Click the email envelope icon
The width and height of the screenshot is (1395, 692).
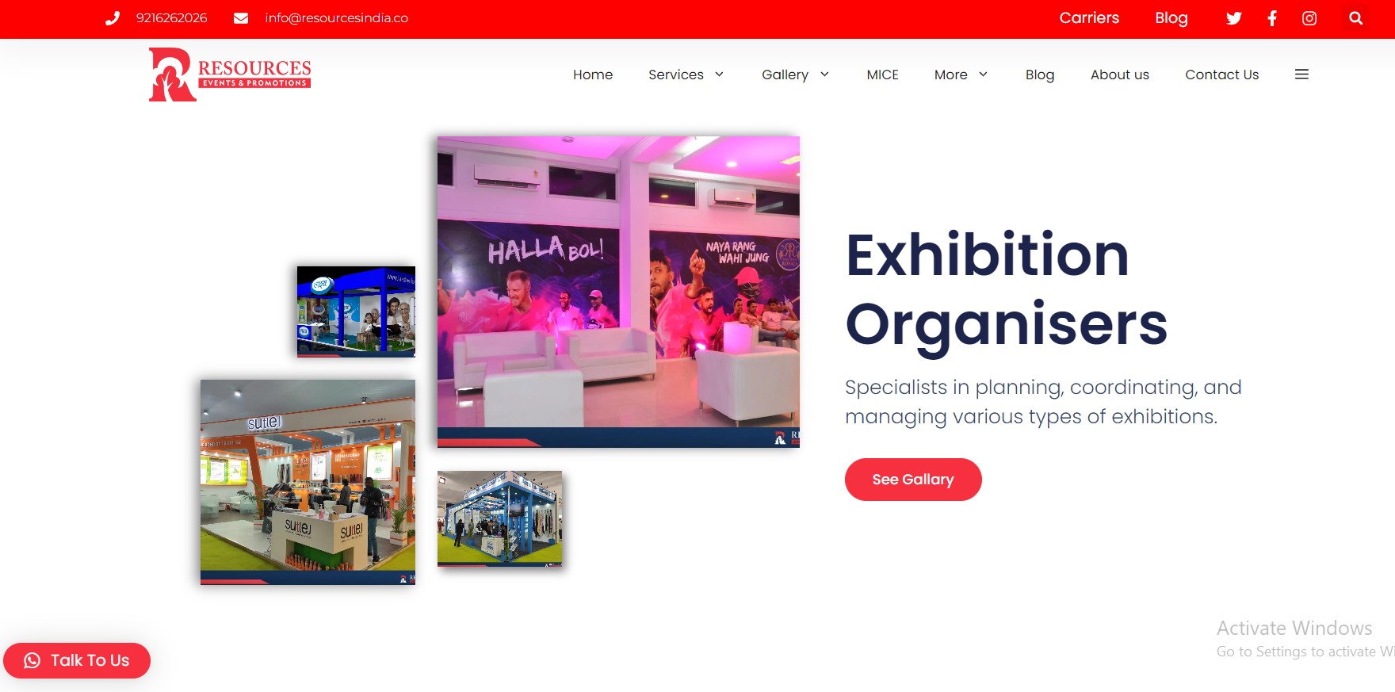point(241,18)
